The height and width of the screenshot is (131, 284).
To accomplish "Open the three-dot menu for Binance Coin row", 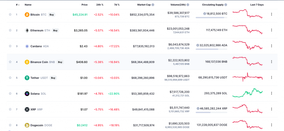I will pos(271,62).
